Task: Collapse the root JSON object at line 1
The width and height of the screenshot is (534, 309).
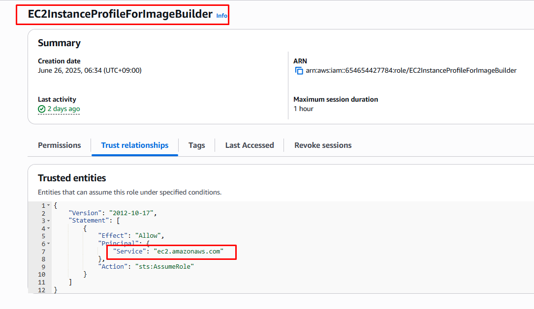Action: (48, 205)
